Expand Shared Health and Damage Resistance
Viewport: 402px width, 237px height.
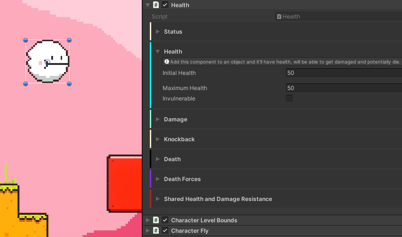[158, 199]
